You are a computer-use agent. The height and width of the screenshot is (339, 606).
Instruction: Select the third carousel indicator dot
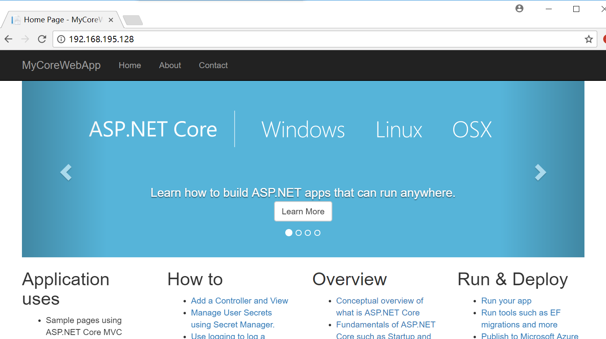pyautogui.click(x=308, y=233)
